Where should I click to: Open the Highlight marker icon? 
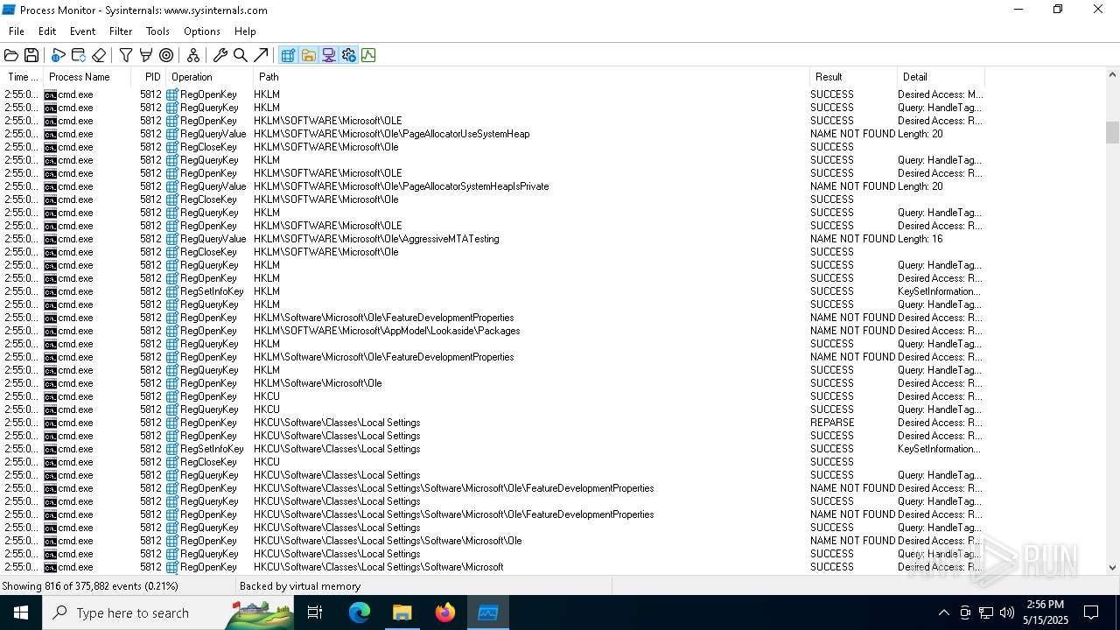pos(146,55)
